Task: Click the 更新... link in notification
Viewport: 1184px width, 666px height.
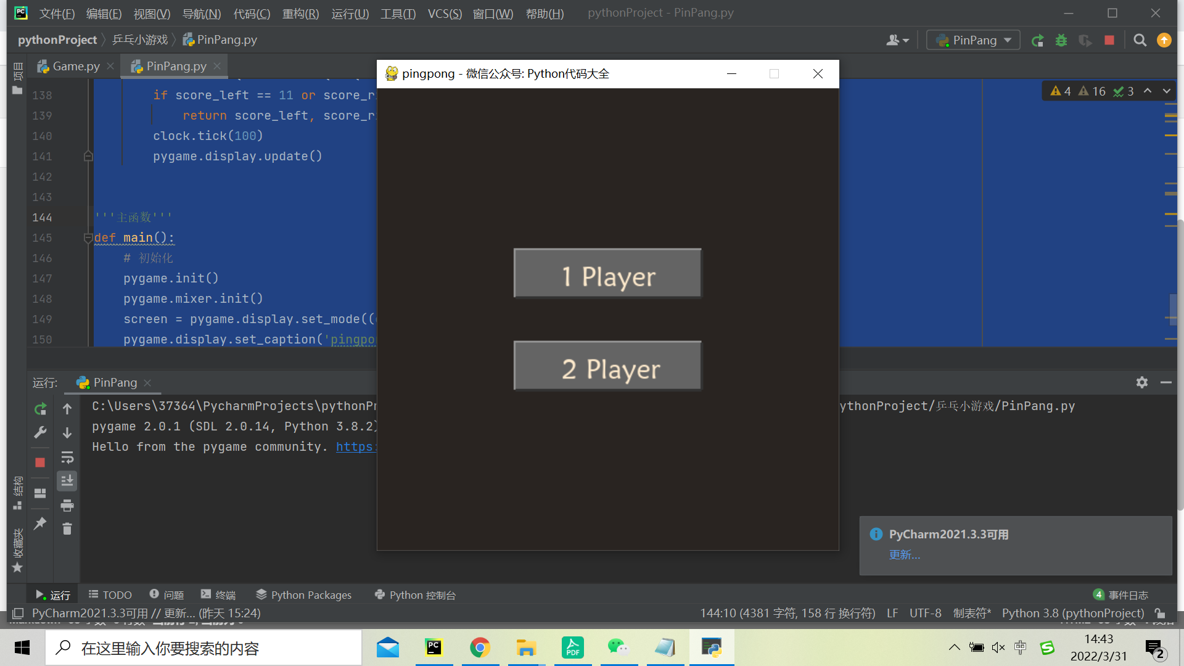Action: [x=904, y=555]
